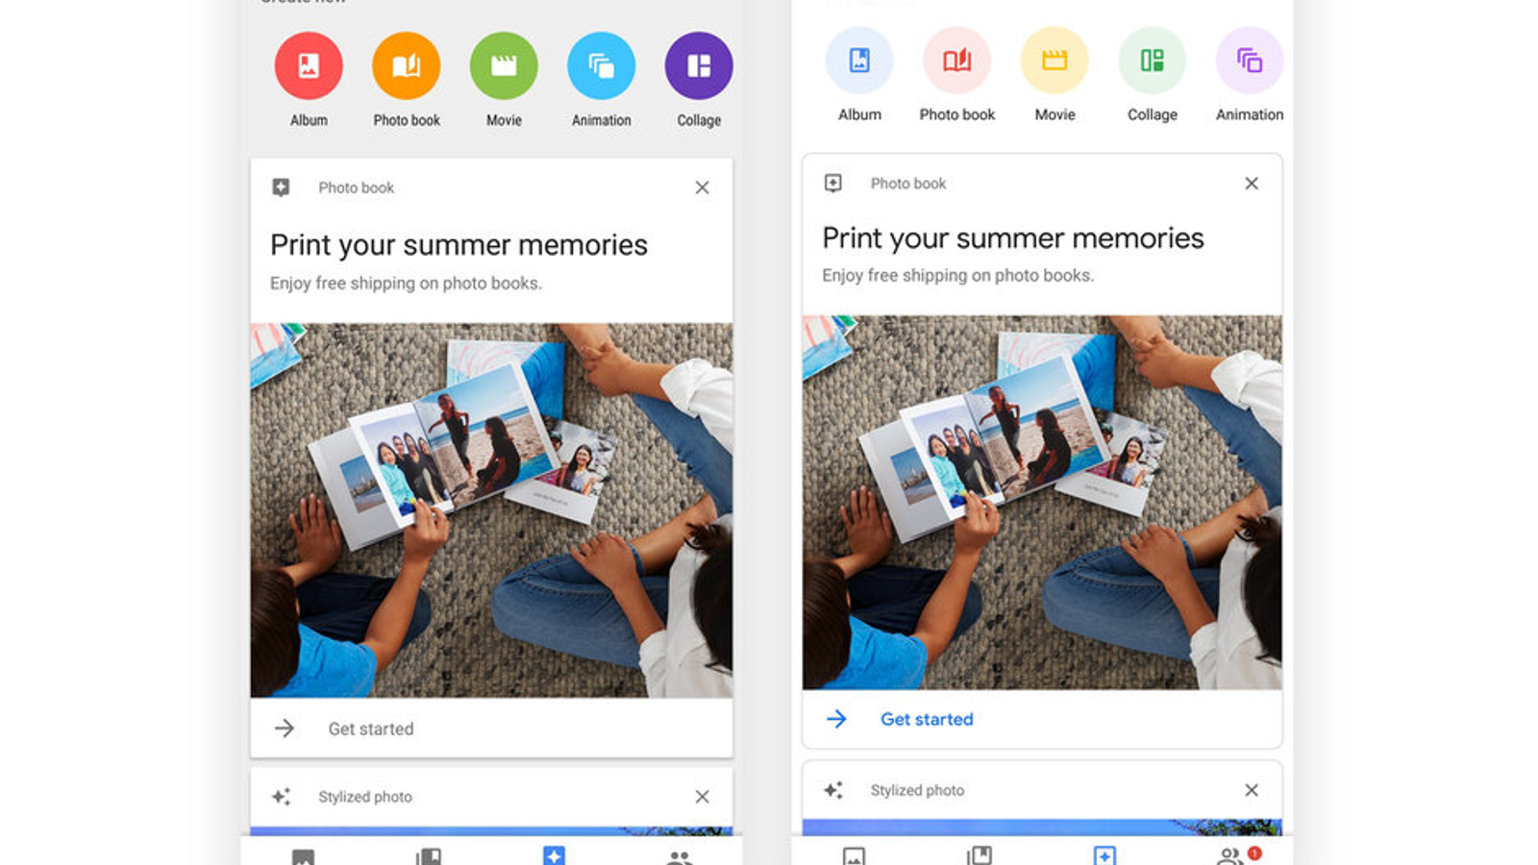
Task: Tap the purple Collage icon on left screen
Action: click(x=699, y=66)
